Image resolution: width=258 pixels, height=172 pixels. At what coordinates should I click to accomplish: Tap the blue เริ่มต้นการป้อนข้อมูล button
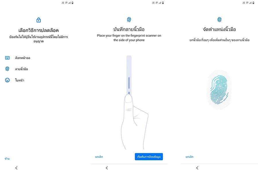(149, 157)
